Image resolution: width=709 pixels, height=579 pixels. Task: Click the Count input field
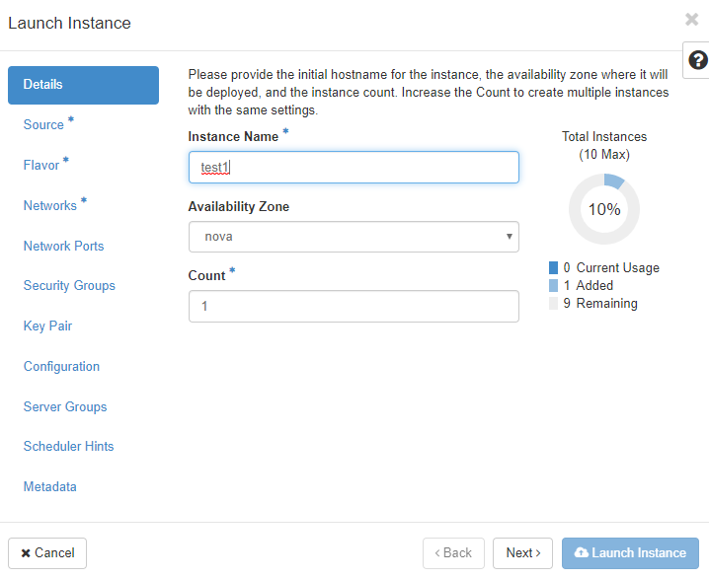[x=354, y=306]
